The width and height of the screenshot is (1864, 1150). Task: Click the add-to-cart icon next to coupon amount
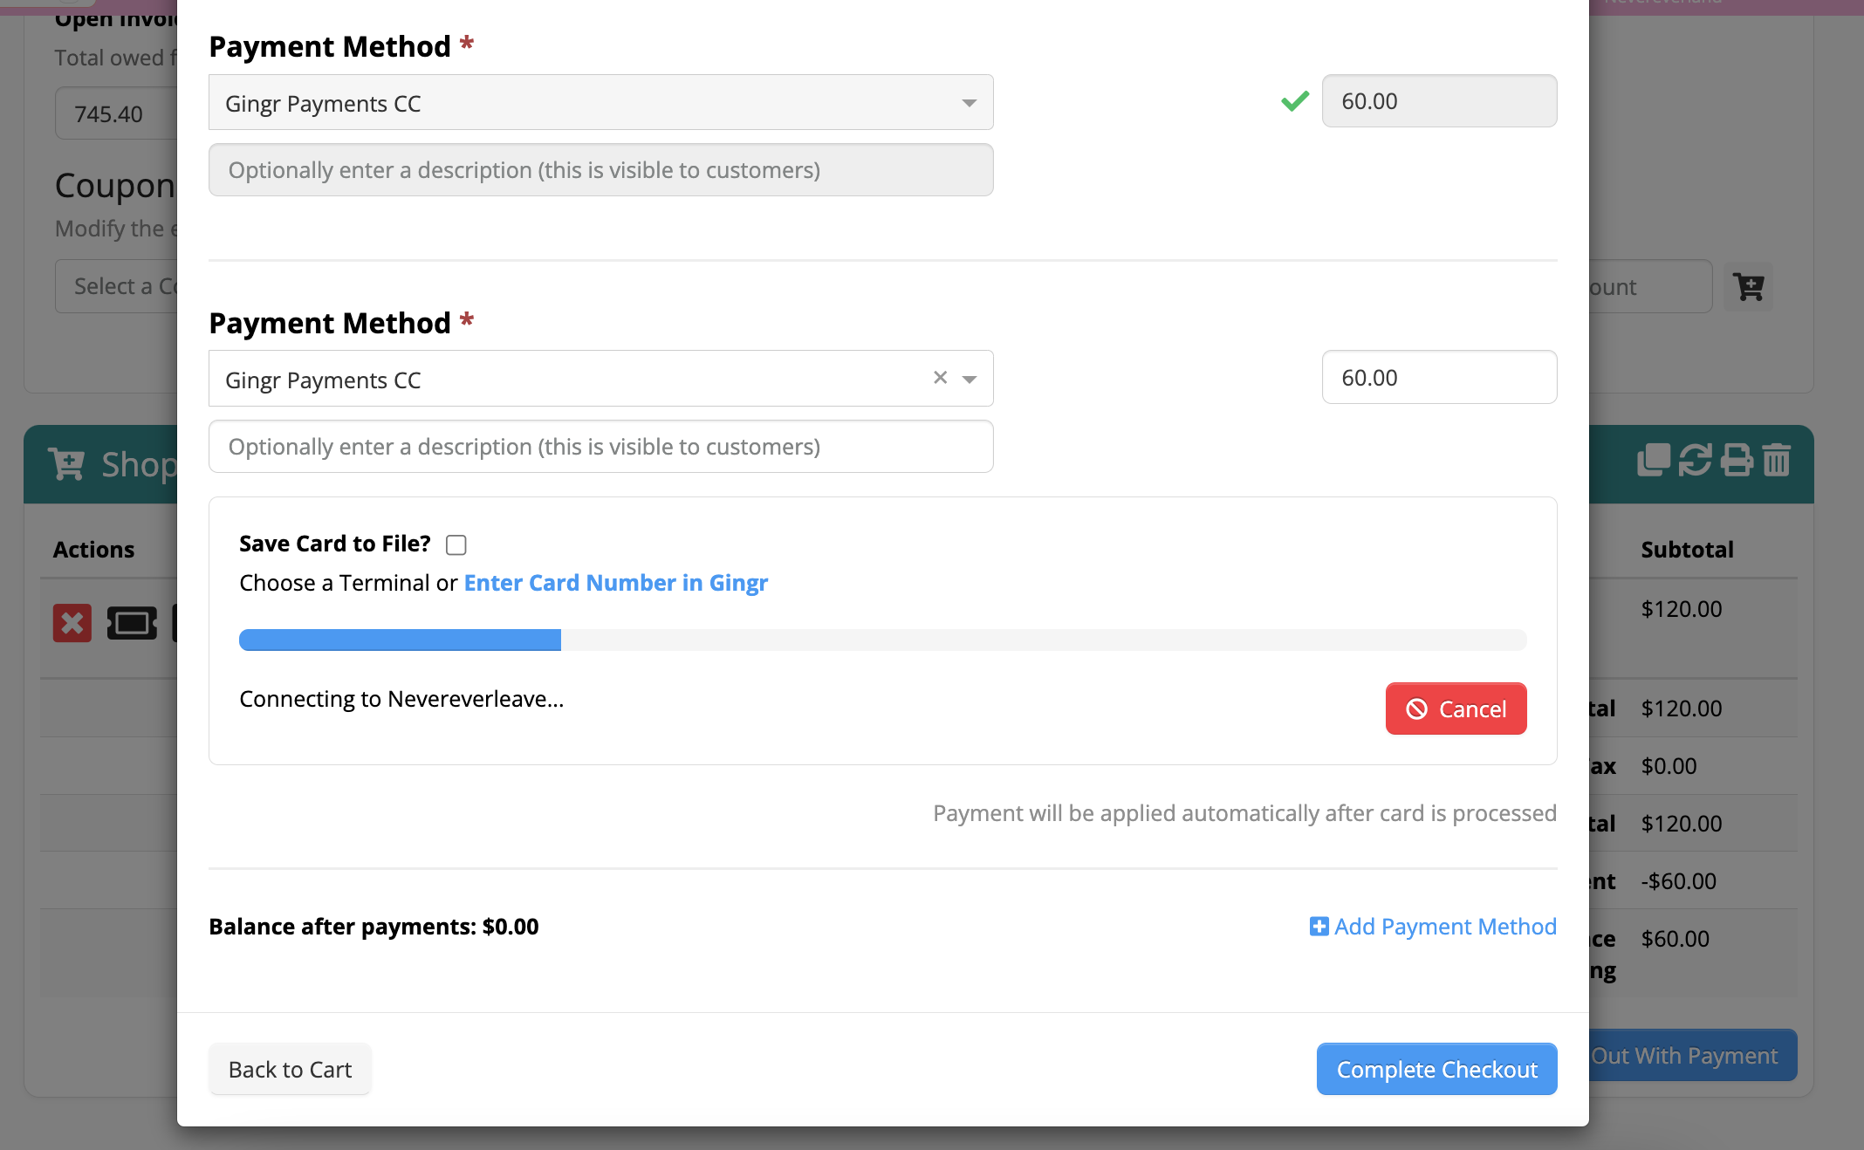click(1749, 287)
